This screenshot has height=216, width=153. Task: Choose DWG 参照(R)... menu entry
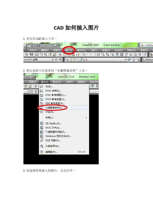[64, 91]
